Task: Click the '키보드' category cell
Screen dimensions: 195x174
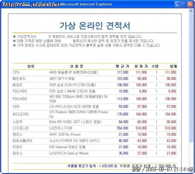Action: 18,147
